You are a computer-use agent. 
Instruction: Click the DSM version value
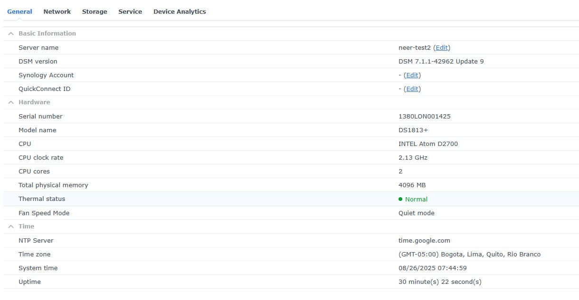coord(441,61)
